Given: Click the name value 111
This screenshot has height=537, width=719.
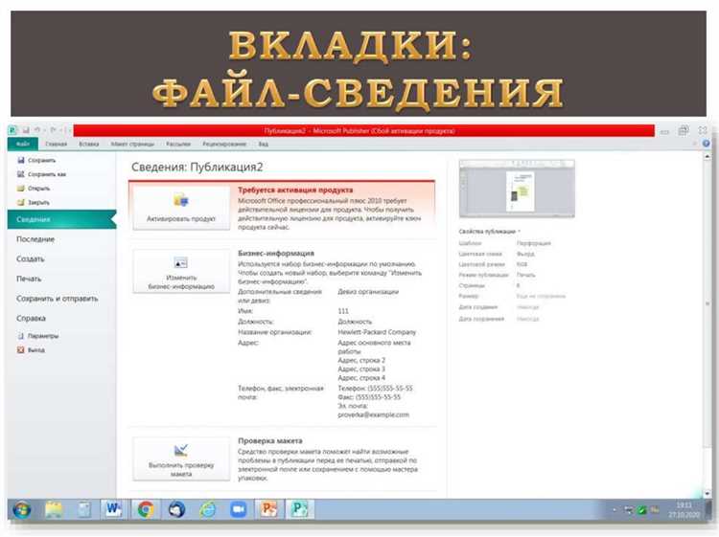Looking at the screenshot, I should click(x=343, y=311).
